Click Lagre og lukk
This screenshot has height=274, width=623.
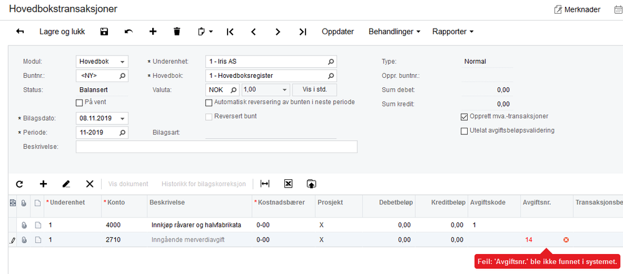coord(62,32)
